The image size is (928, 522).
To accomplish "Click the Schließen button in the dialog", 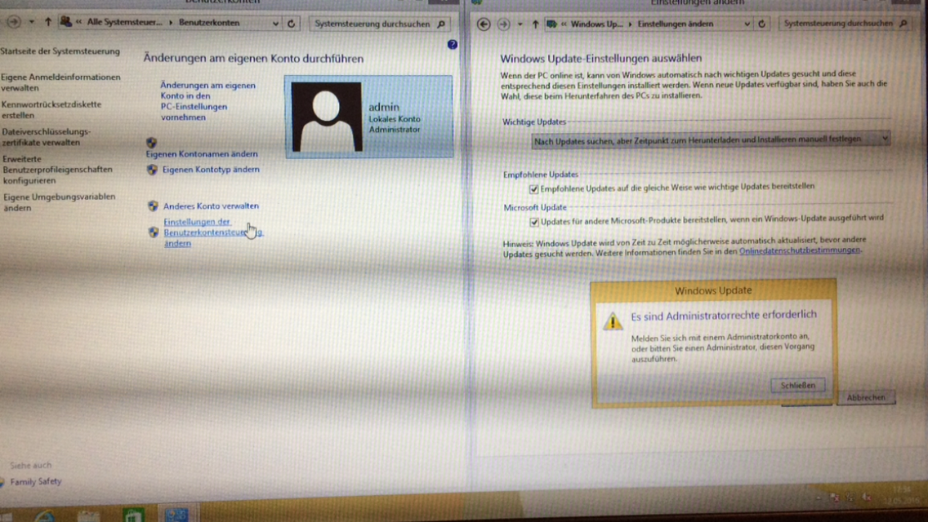I will (797, 385).
